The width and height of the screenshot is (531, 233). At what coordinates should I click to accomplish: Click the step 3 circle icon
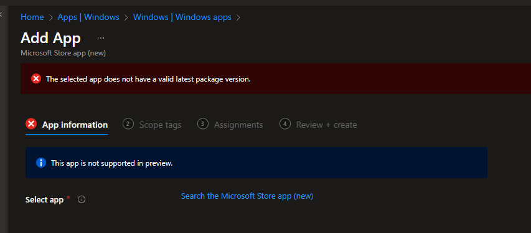coord(202,124)
